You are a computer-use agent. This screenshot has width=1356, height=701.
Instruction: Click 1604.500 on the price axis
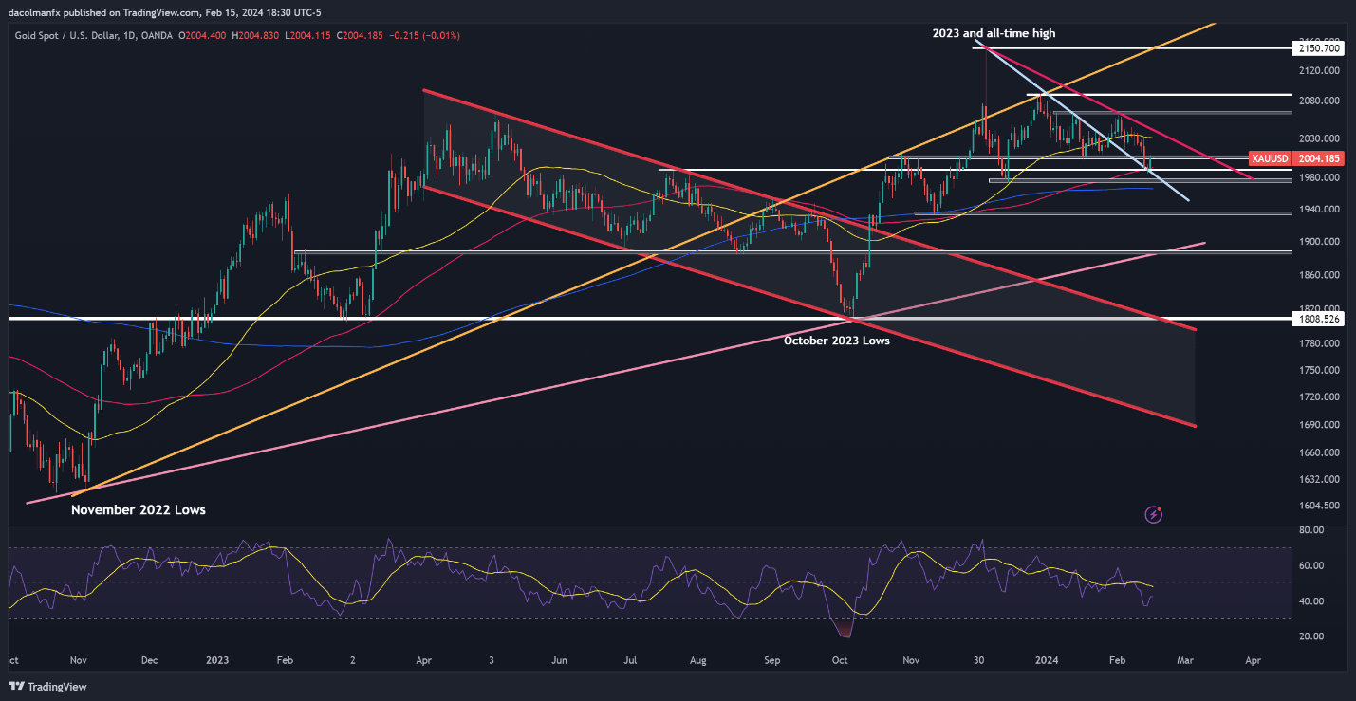coord(1318,506)
